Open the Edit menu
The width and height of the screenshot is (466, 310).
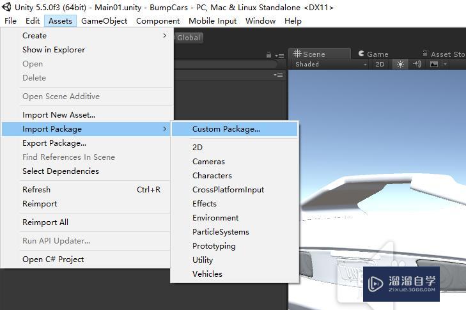[x=33, y=21]
